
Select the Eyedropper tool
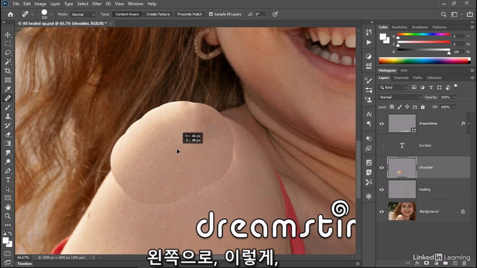(x=8, y=89)
